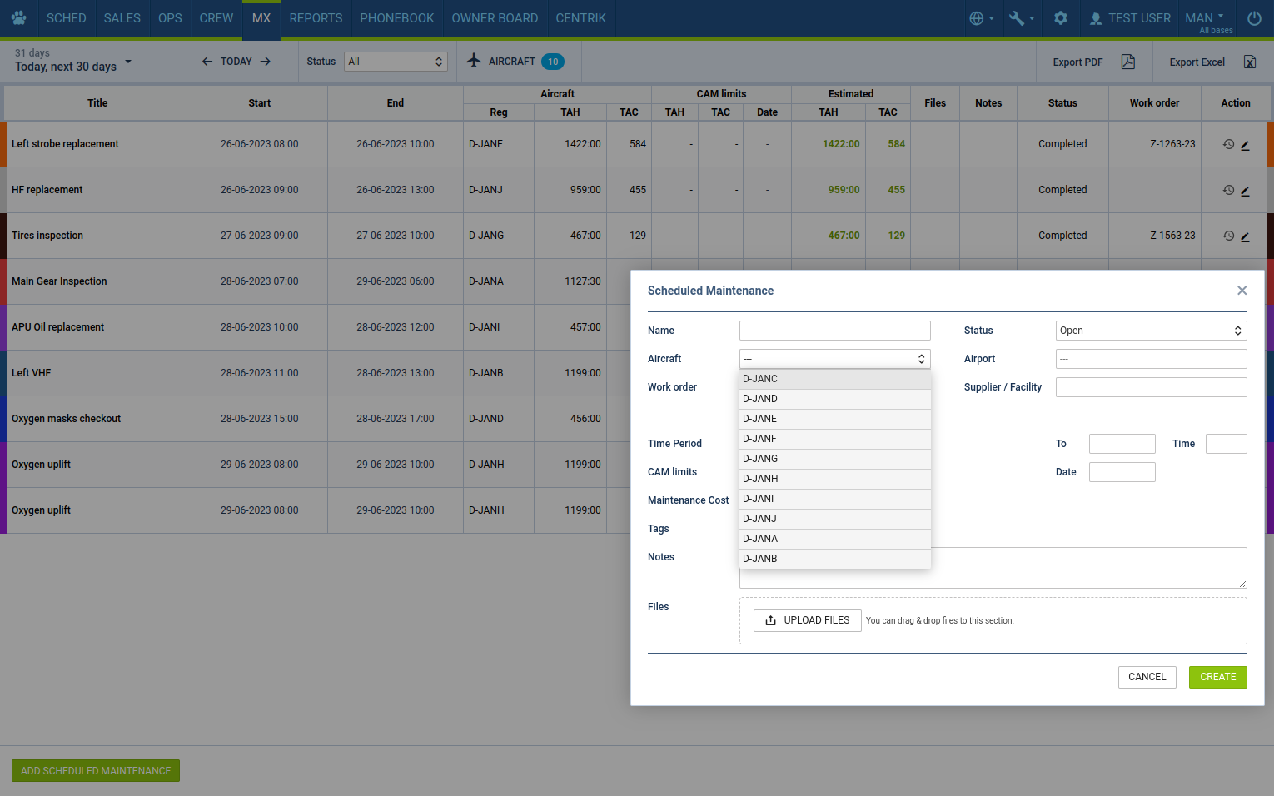The height and width of the screenshot is (796, 1274).
Task: Switch to the REPORTS tab
Action: pos(316,18)
